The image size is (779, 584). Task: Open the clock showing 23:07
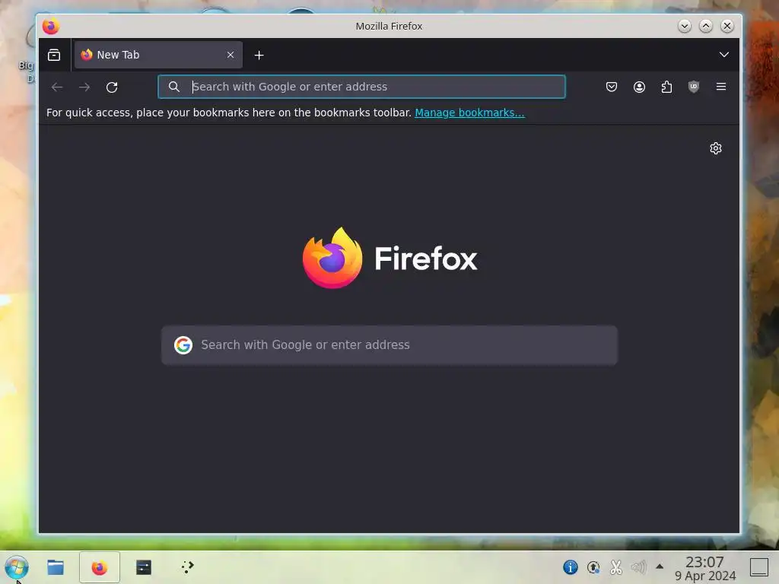coord(705,568)
